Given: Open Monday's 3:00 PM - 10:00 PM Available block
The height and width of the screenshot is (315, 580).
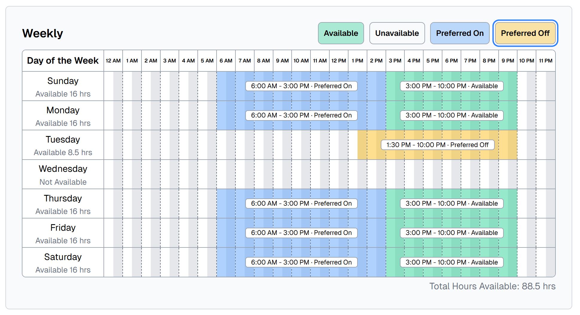Looking at the screenshot, I should tap(452, 115).
